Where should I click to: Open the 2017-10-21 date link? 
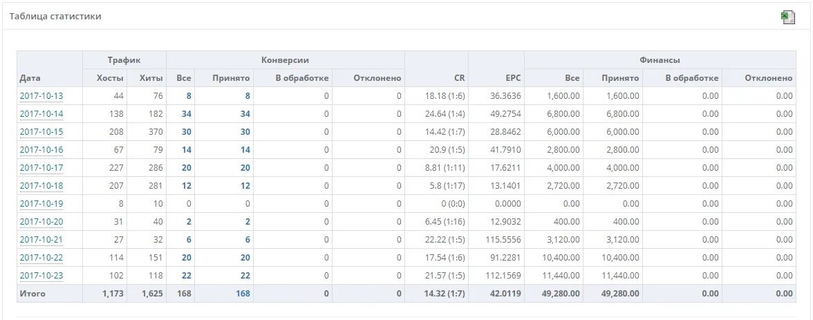click(x=41, y=240)
